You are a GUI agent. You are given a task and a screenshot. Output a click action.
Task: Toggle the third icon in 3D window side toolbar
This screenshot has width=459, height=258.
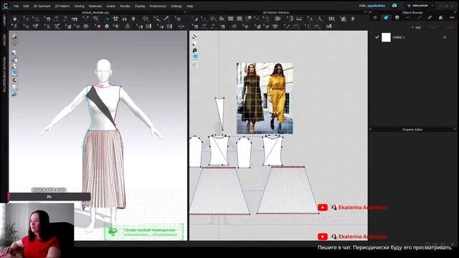tap(14, 52)
